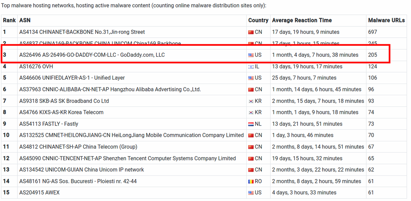The image size is (411, 201).
Task: Click malware URL count 697
Action: click(373, 32)
